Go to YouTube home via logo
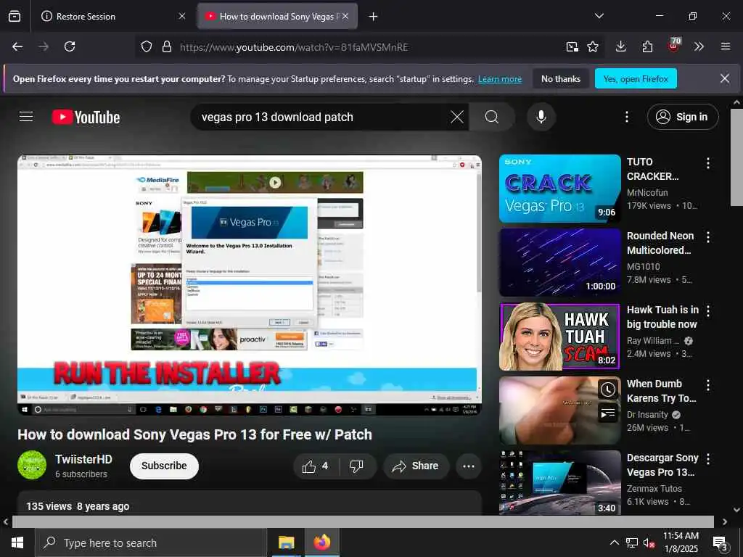The width and height of the screenshot is (743, 557). (86, 117)
